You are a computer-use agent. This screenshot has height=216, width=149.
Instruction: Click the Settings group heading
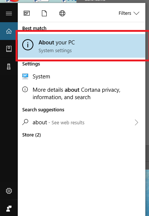(31, 64)
